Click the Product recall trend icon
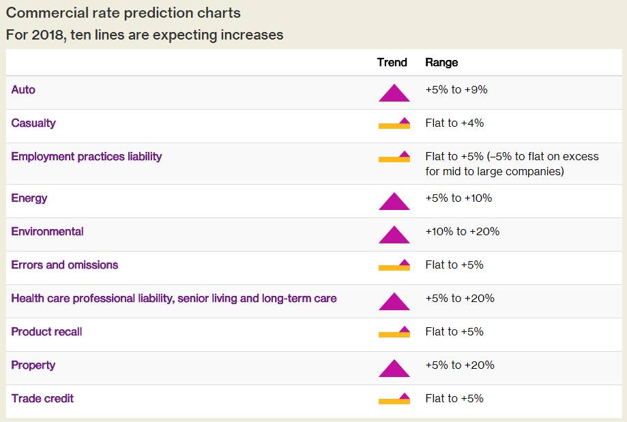 click(x=394, y=333)
